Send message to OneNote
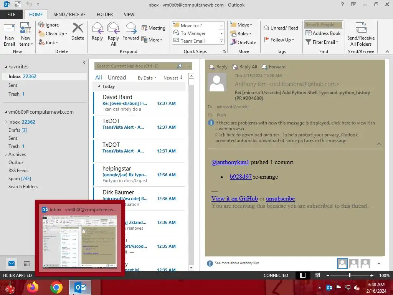The image size is (393, 295). click(x=243, y=42)
